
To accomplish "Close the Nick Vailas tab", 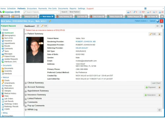I will click(x=52, y=17).
